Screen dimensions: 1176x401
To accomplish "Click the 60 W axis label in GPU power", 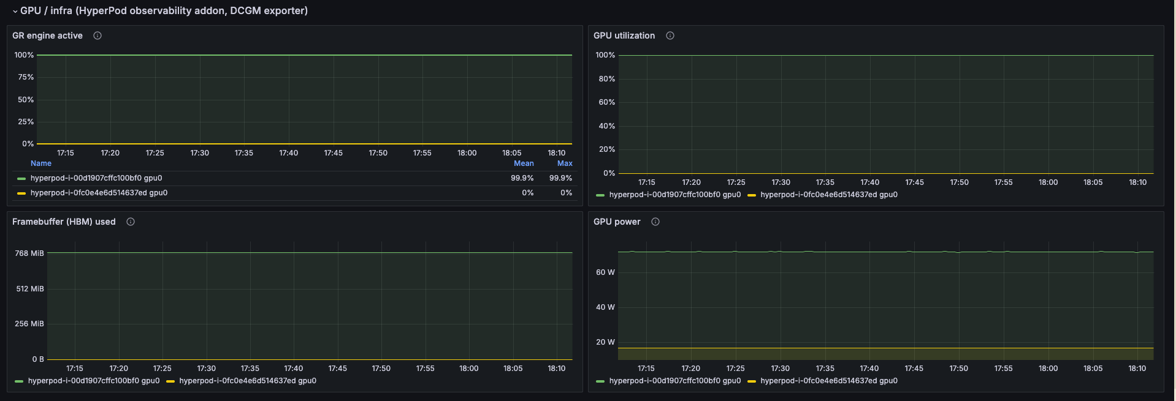I will [605, 272].
